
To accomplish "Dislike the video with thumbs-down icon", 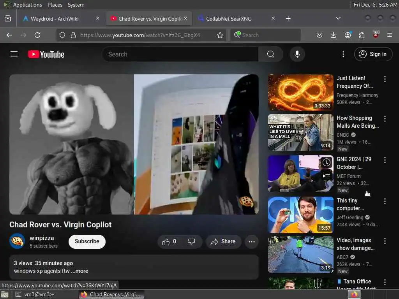I will click(x=192, y=241).
